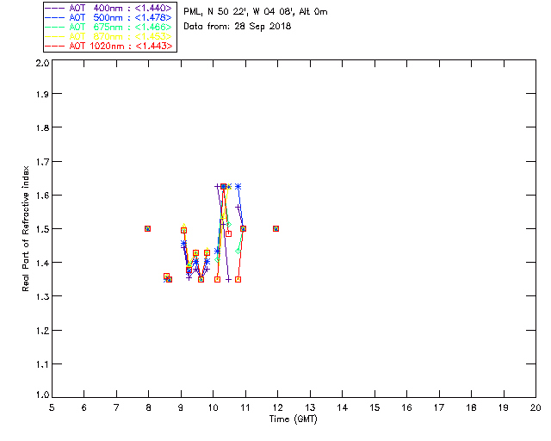The width and height of the screenshot is (551, 441).
Task: Click the AOT 400nm purple legend entry
Action: [x=108, y=8]
